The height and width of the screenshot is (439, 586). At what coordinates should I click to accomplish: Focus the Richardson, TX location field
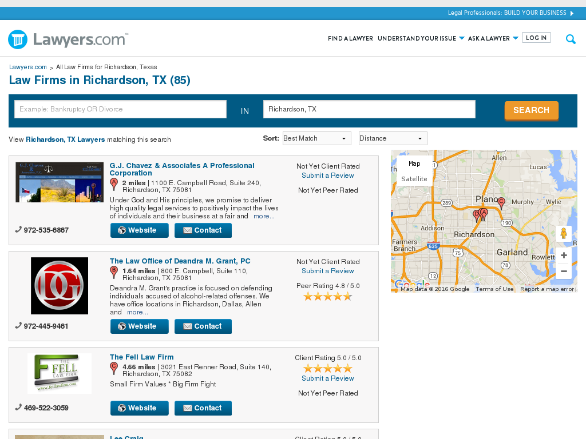tap(369, 109)
